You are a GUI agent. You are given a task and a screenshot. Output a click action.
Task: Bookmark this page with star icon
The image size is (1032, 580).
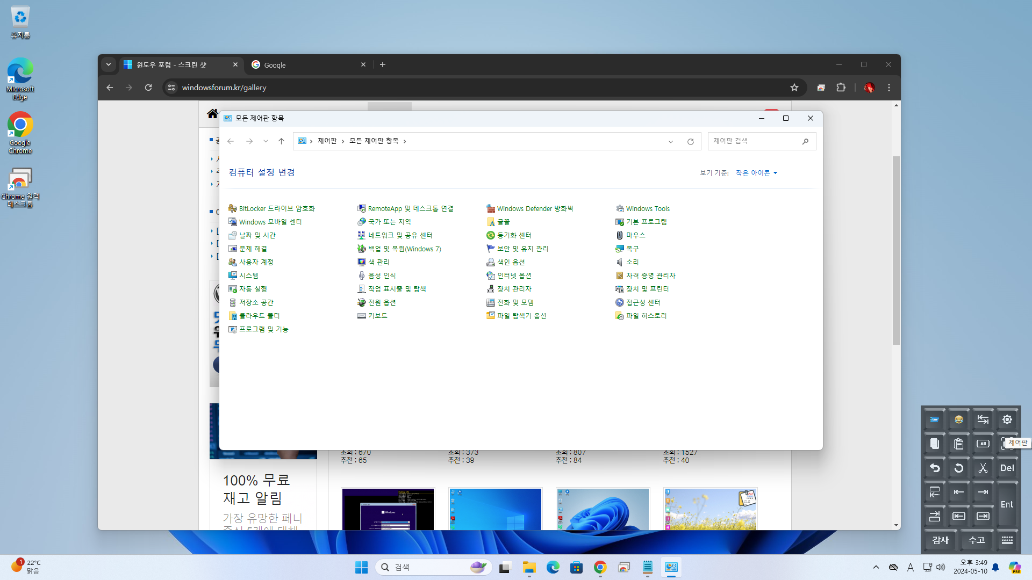(x=794, y=88)
